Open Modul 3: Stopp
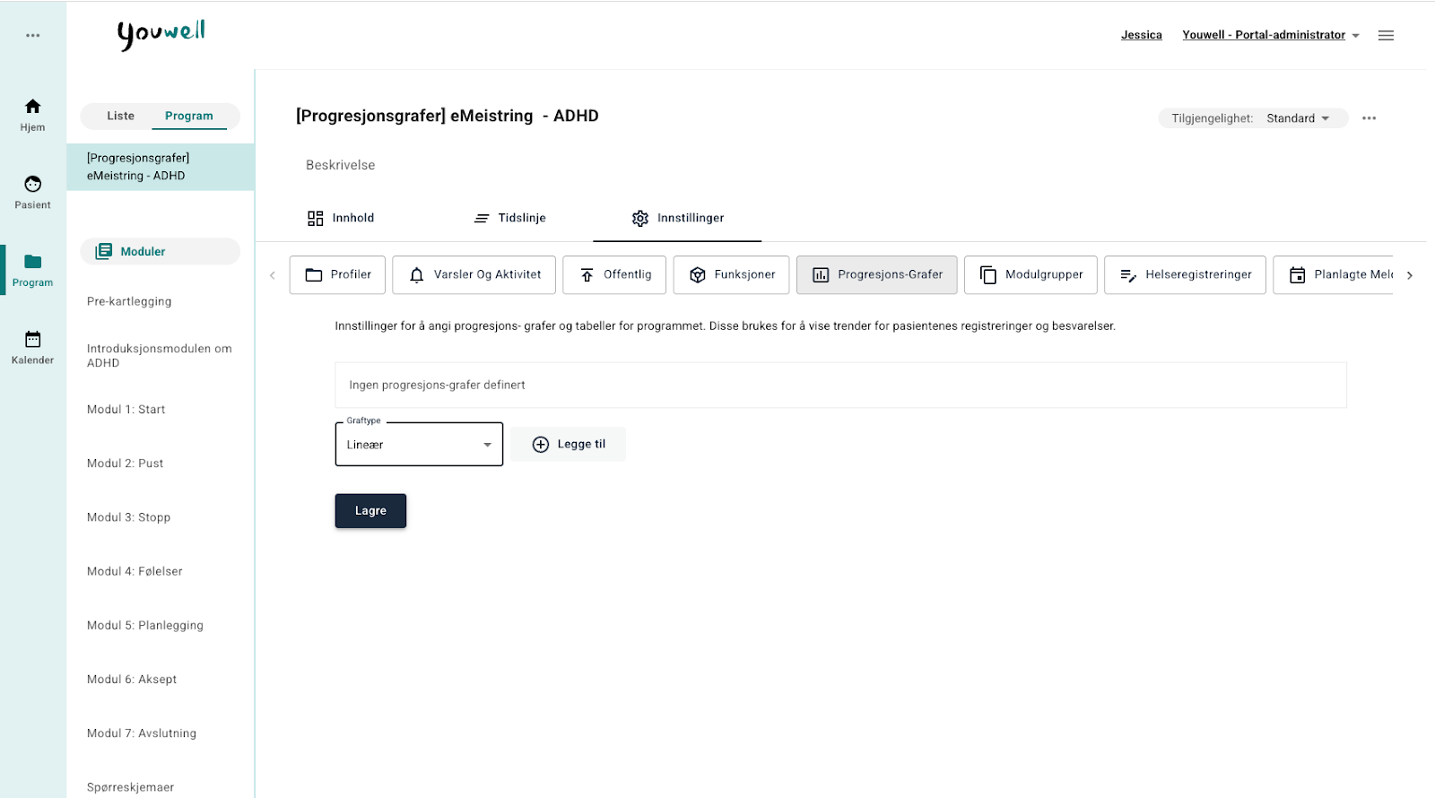Image resolution: width=1435 pixels, height=798 pixels. click(x=128, y=517)
